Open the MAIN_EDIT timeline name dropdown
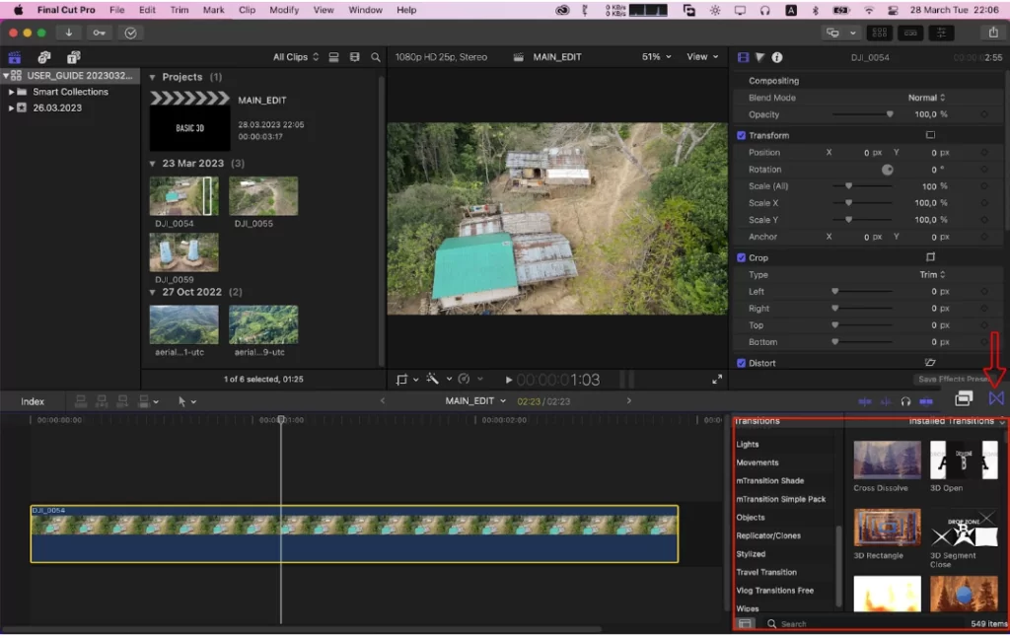Image resolution: width=1010 pixels, height=638 pixels. tap(475, 401)
